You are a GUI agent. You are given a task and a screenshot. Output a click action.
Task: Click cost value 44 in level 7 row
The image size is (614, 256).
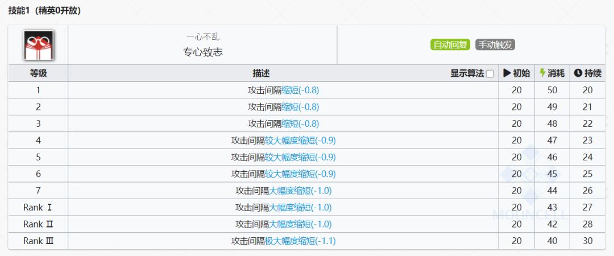[552, 191]
